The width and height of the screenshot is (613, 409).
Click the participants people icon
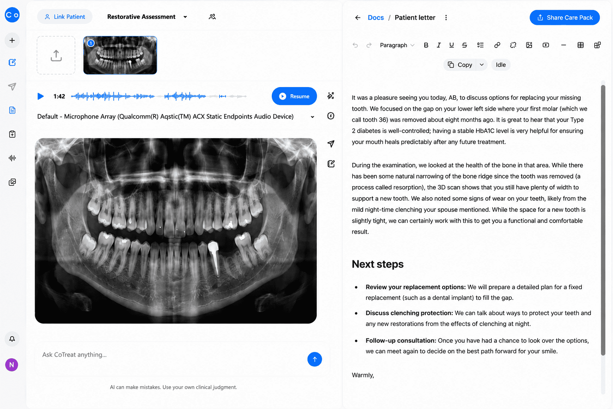212,17
